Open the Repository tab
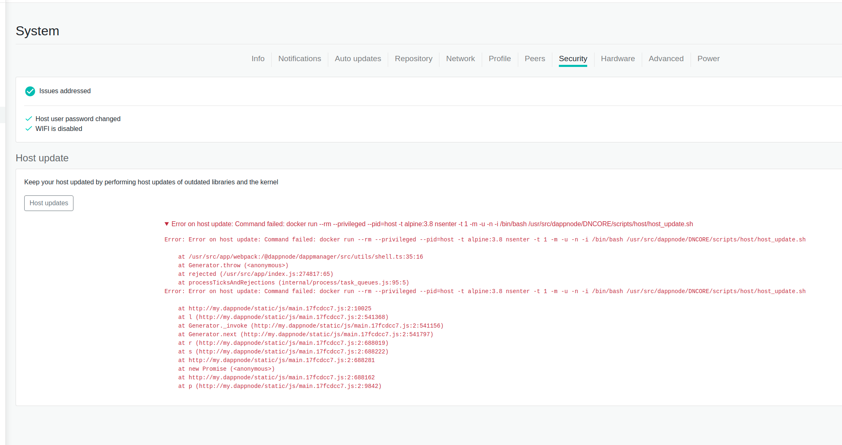 [413, 59]
